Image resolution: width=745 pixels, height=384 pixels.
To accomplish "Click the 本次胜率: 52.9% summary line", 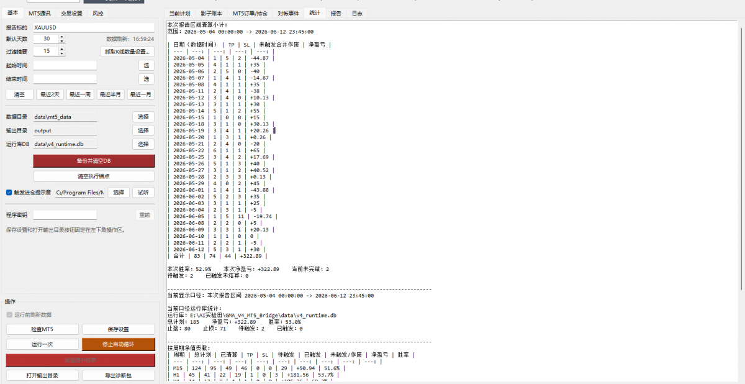I will (248, 269).
